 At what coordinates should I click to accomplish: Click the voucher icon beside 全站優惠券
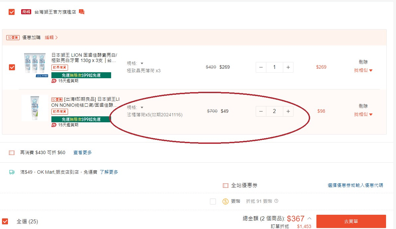[x=225, y=186]
